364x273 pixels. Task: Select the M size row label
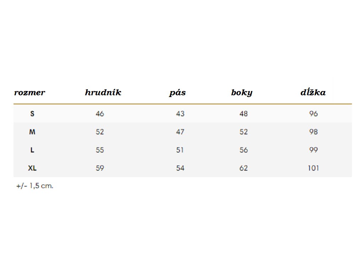pyautogui.click(x=32, y=132)
